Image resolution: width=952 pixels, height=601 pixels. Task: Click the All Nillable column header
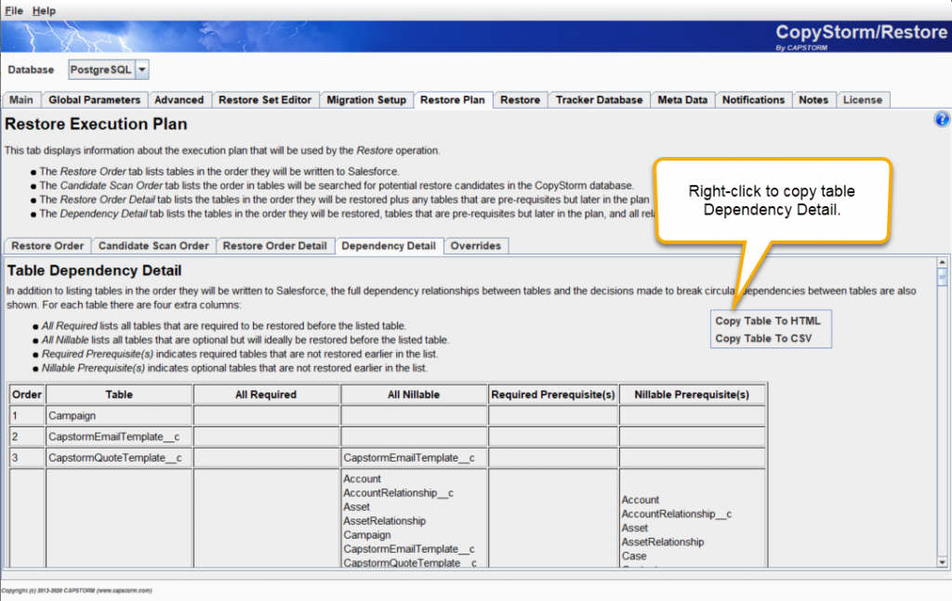pyautogui.click(x=414, y=394)
